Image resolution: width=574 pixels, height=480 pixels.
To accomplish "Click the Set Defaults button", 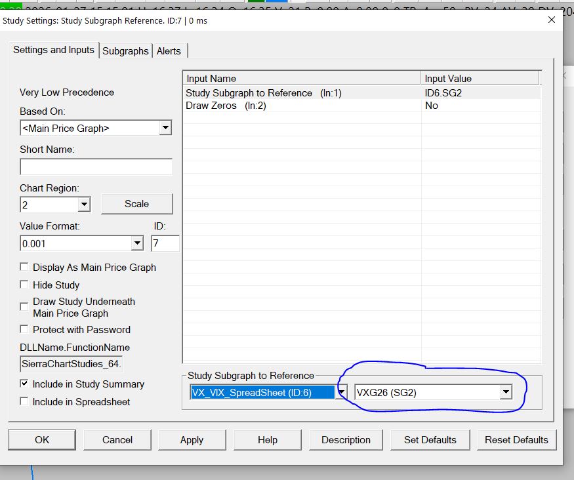I will [430, 440].
